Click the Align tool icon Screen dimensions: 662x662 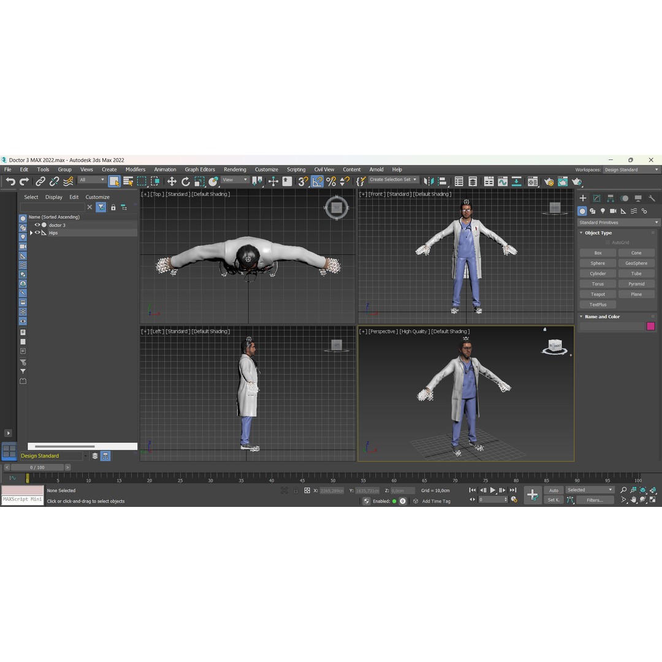442,181
